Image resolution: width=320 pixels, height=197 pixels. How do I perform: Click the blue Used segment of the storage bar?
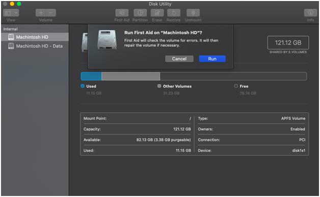91,76
